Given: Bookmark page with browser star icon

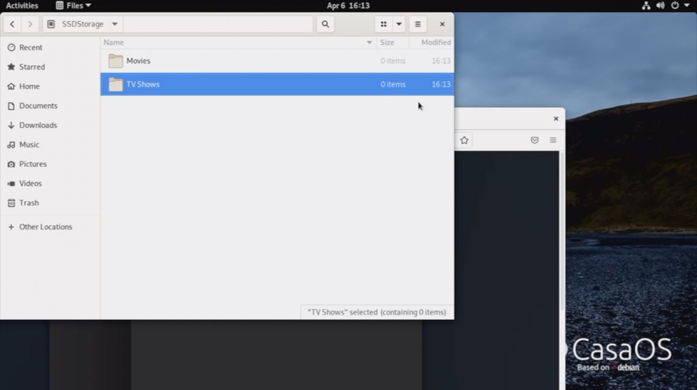Looking at the screenshot, I should point(464,140).
